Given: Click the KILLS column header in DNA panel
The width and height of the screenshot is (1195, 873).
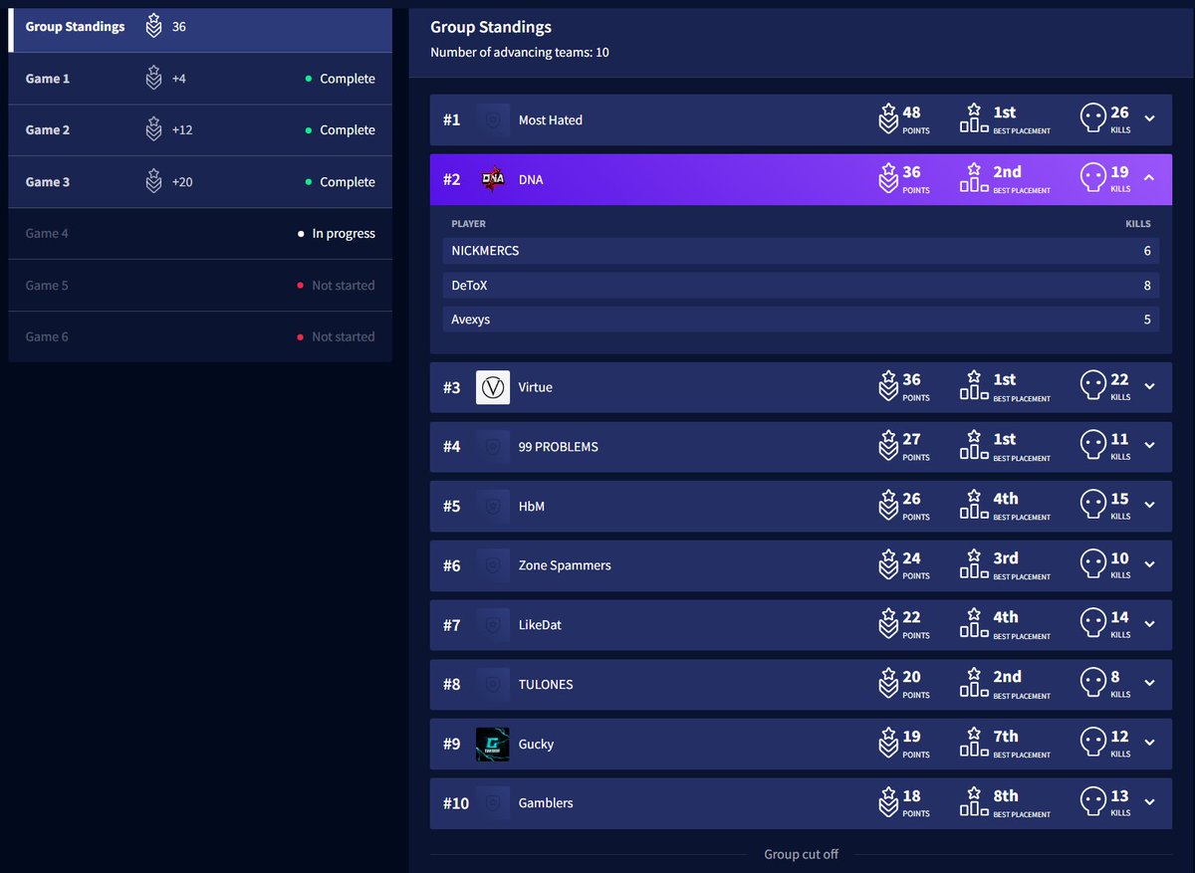Looking at the screenshot, I should coord(1138,224).
